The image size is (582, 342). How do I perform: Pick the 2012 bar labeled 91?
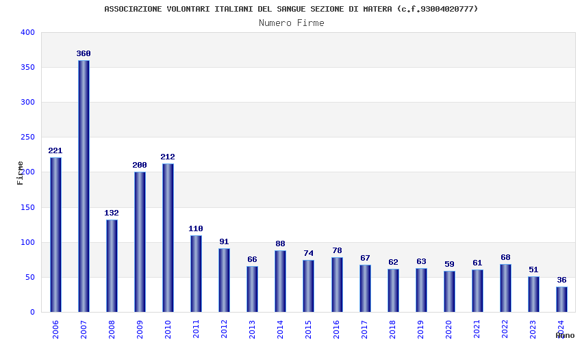(x=224, y=280)
